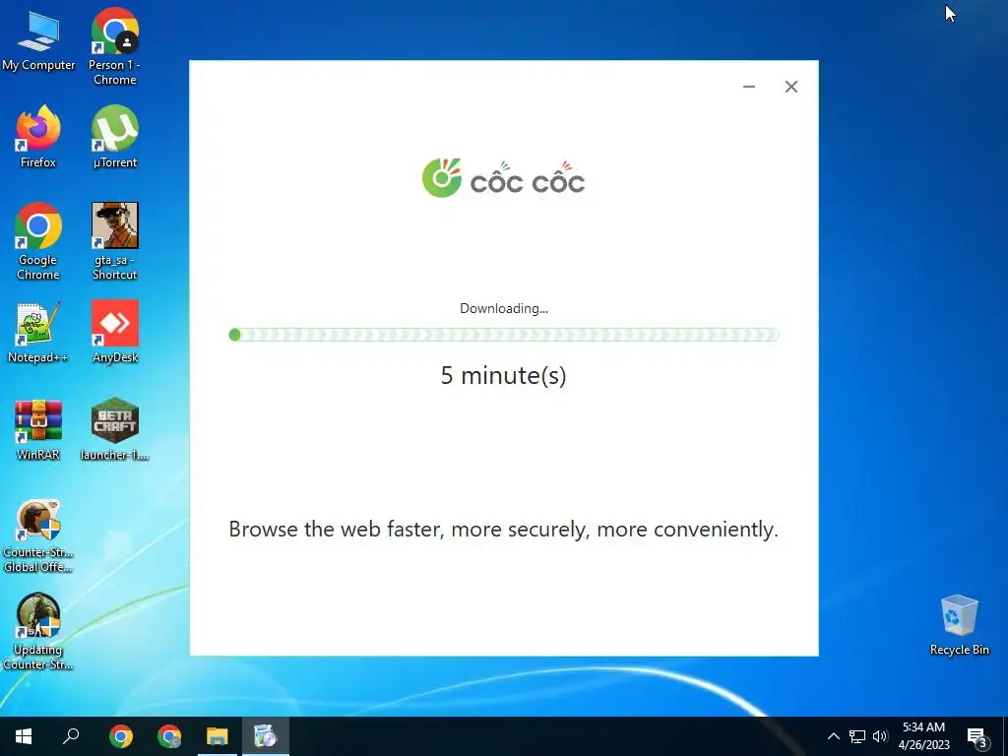Screen dimensions: 1008x756
Task: Click the Browse the web faster slogan
Action: tap(503, 529)
